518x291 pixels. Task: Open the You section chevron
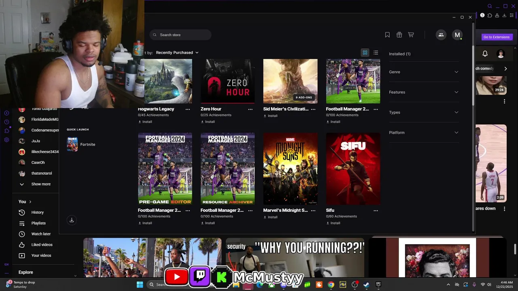click(x=30, y=202)
